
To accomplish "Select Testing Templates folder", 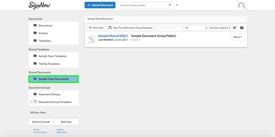I will pyautogui.click(x=49, y=64).
